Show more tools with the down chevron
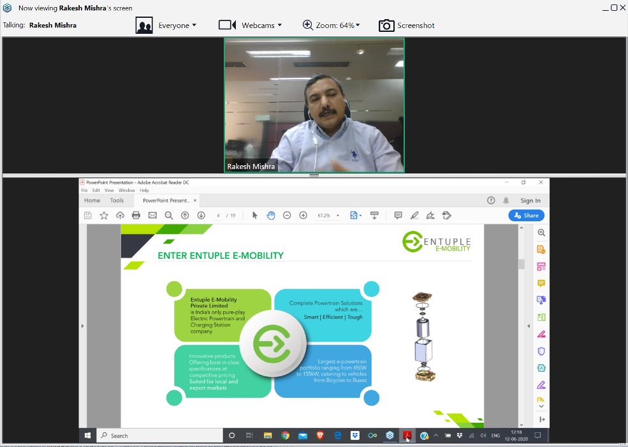The width and height of the screenshot is (628, 447). tap(541, 406)
